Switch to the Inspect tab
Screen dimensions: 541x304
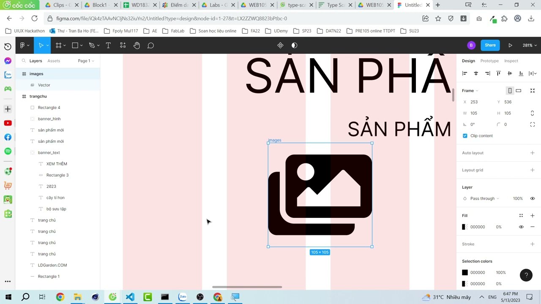point(511,61)
